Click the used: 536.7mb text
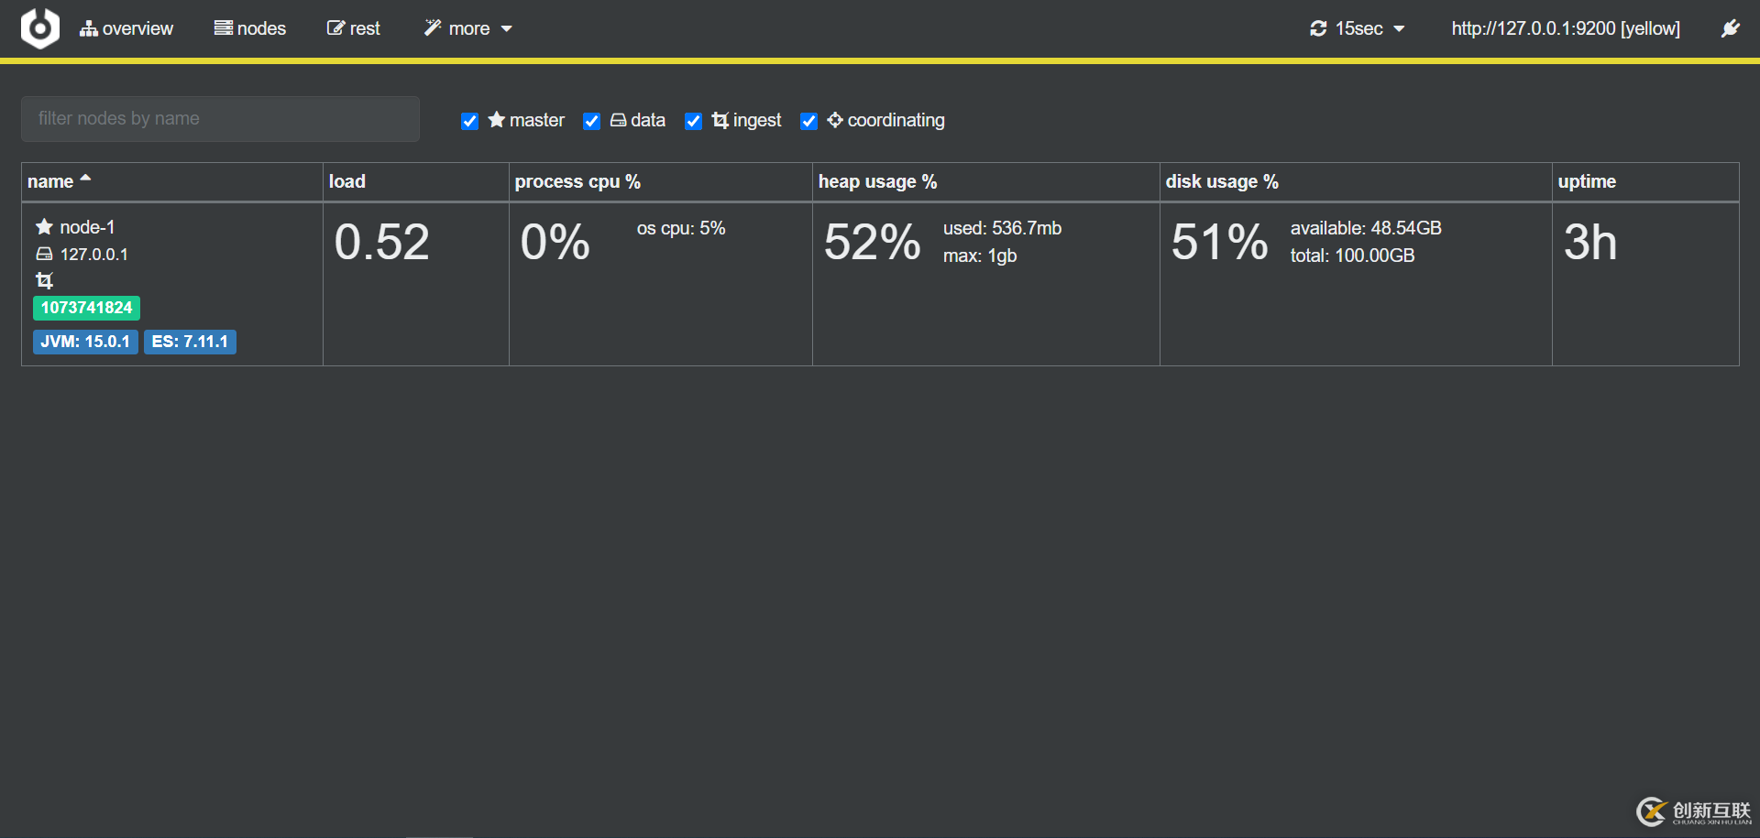Image resolution: width=1760 pixels, height=838 pixels. coord(1002,228)
